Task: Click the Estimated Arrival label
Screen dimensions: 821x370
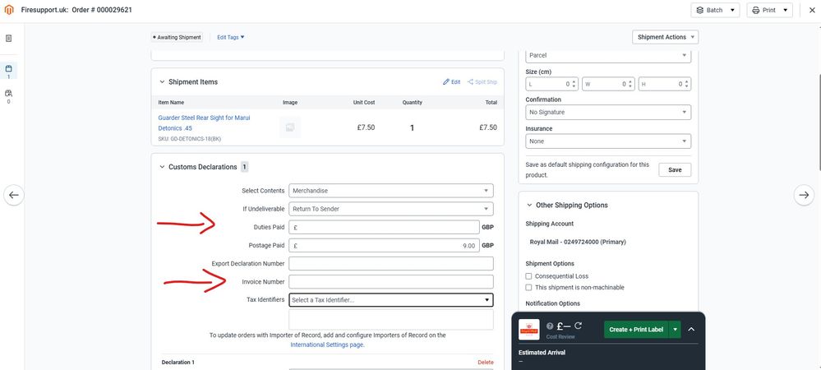Action: pyautogui.click(x=542, y=353)
